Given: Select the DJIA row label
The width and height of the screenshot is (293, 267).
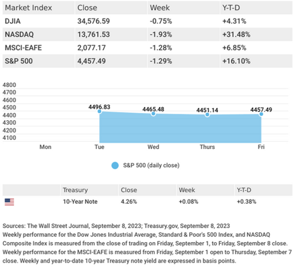Looking at the screenshot, I should (x=12, y=21).
